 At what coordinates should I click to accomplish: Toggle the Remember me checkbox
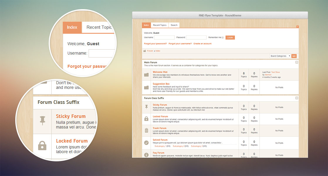223,38
